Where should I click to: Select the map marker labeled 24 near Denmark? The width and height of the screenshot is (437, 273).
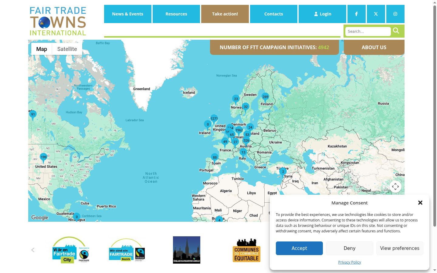coord(250,128)
